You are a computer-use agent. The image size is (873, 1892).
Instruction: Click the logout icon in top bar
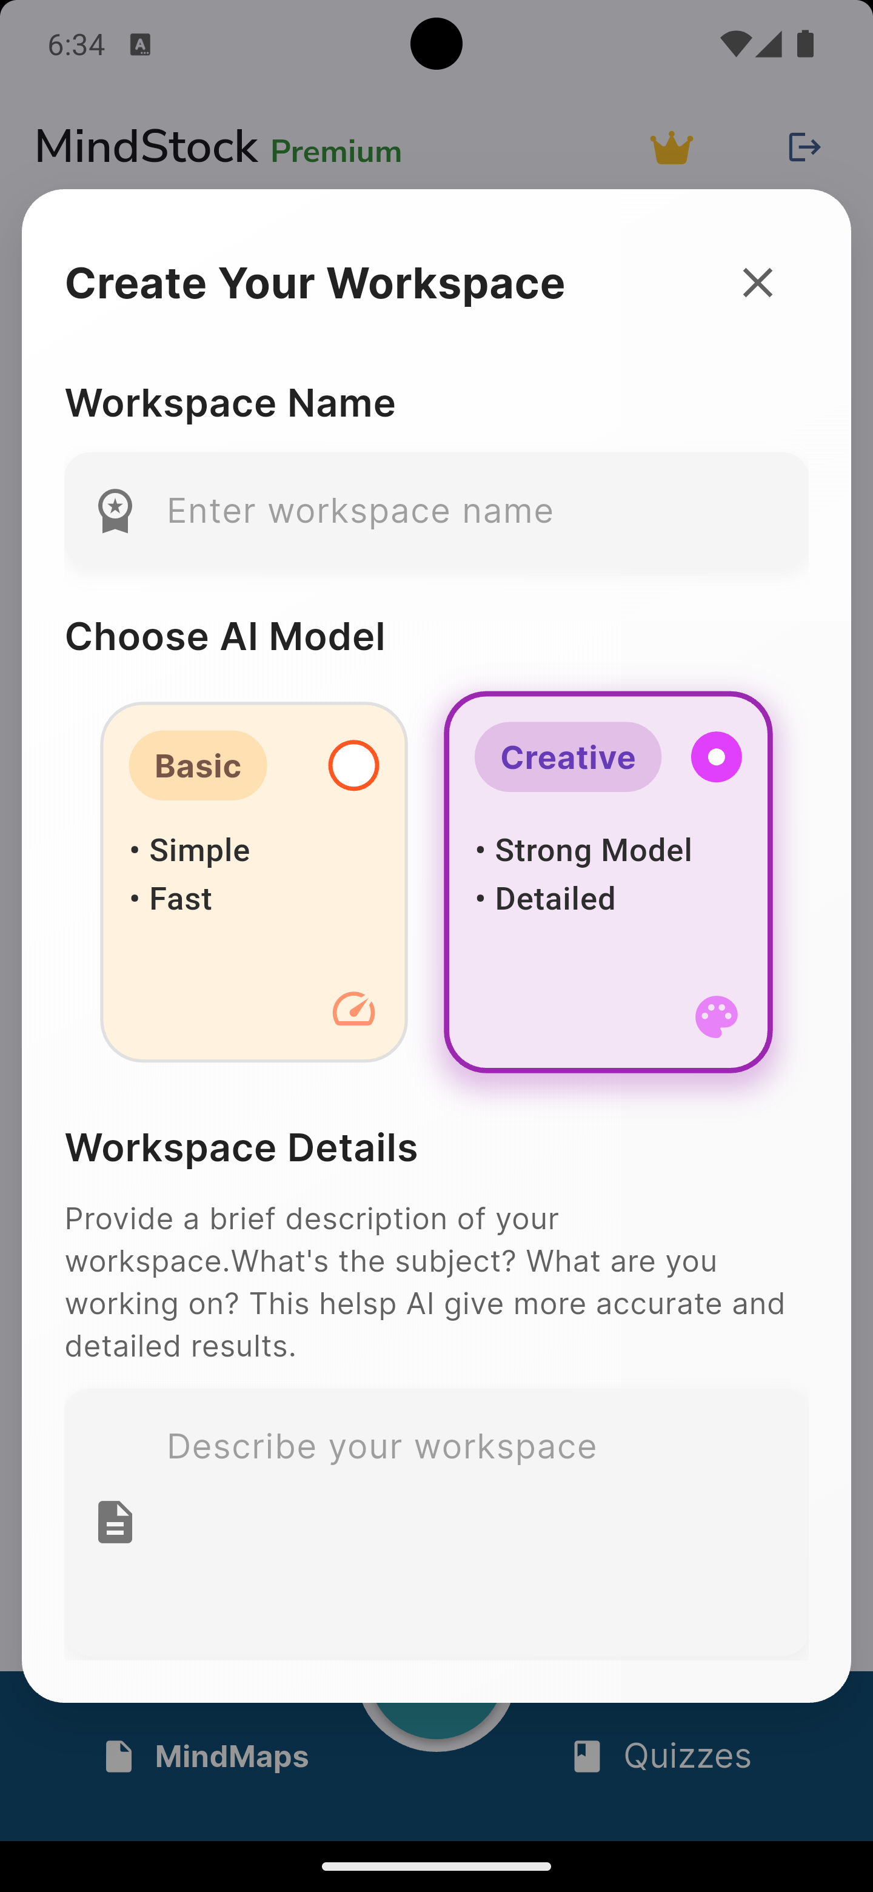(804, 147)
